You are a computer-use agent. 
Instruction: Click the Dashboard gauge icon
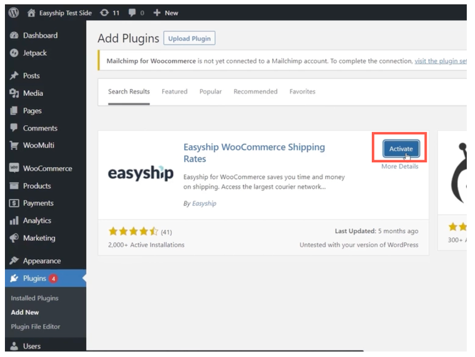click(x=14, y=36)
